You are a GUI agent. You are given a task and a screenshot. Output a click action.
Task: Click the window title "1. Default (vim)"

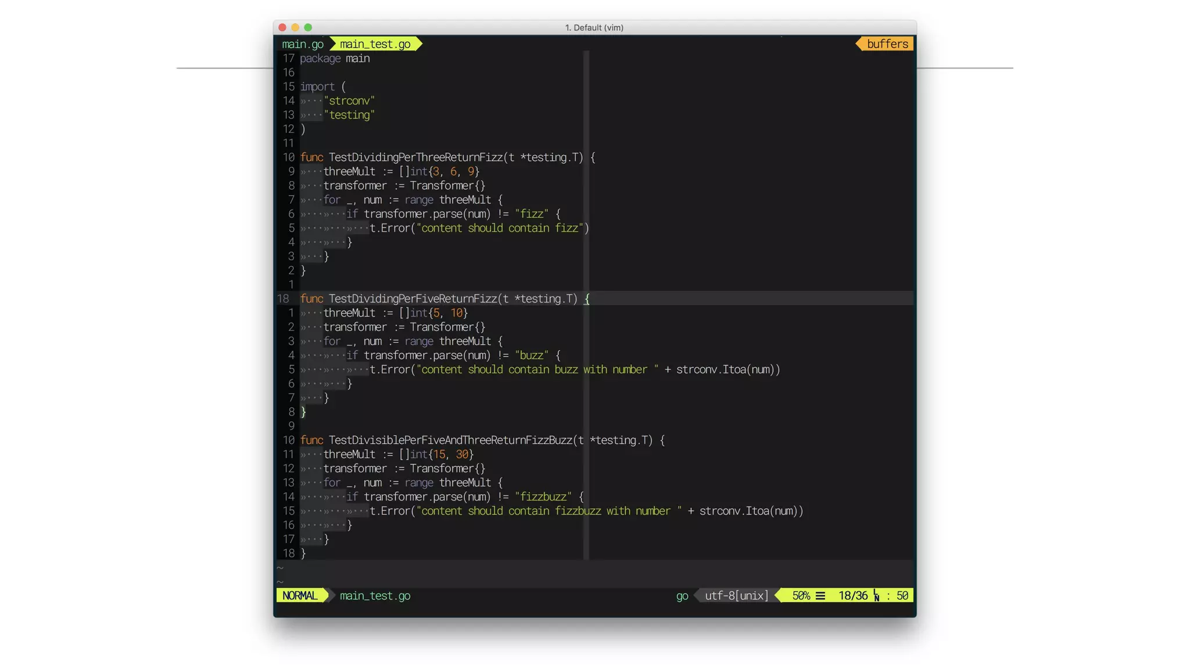594,27
